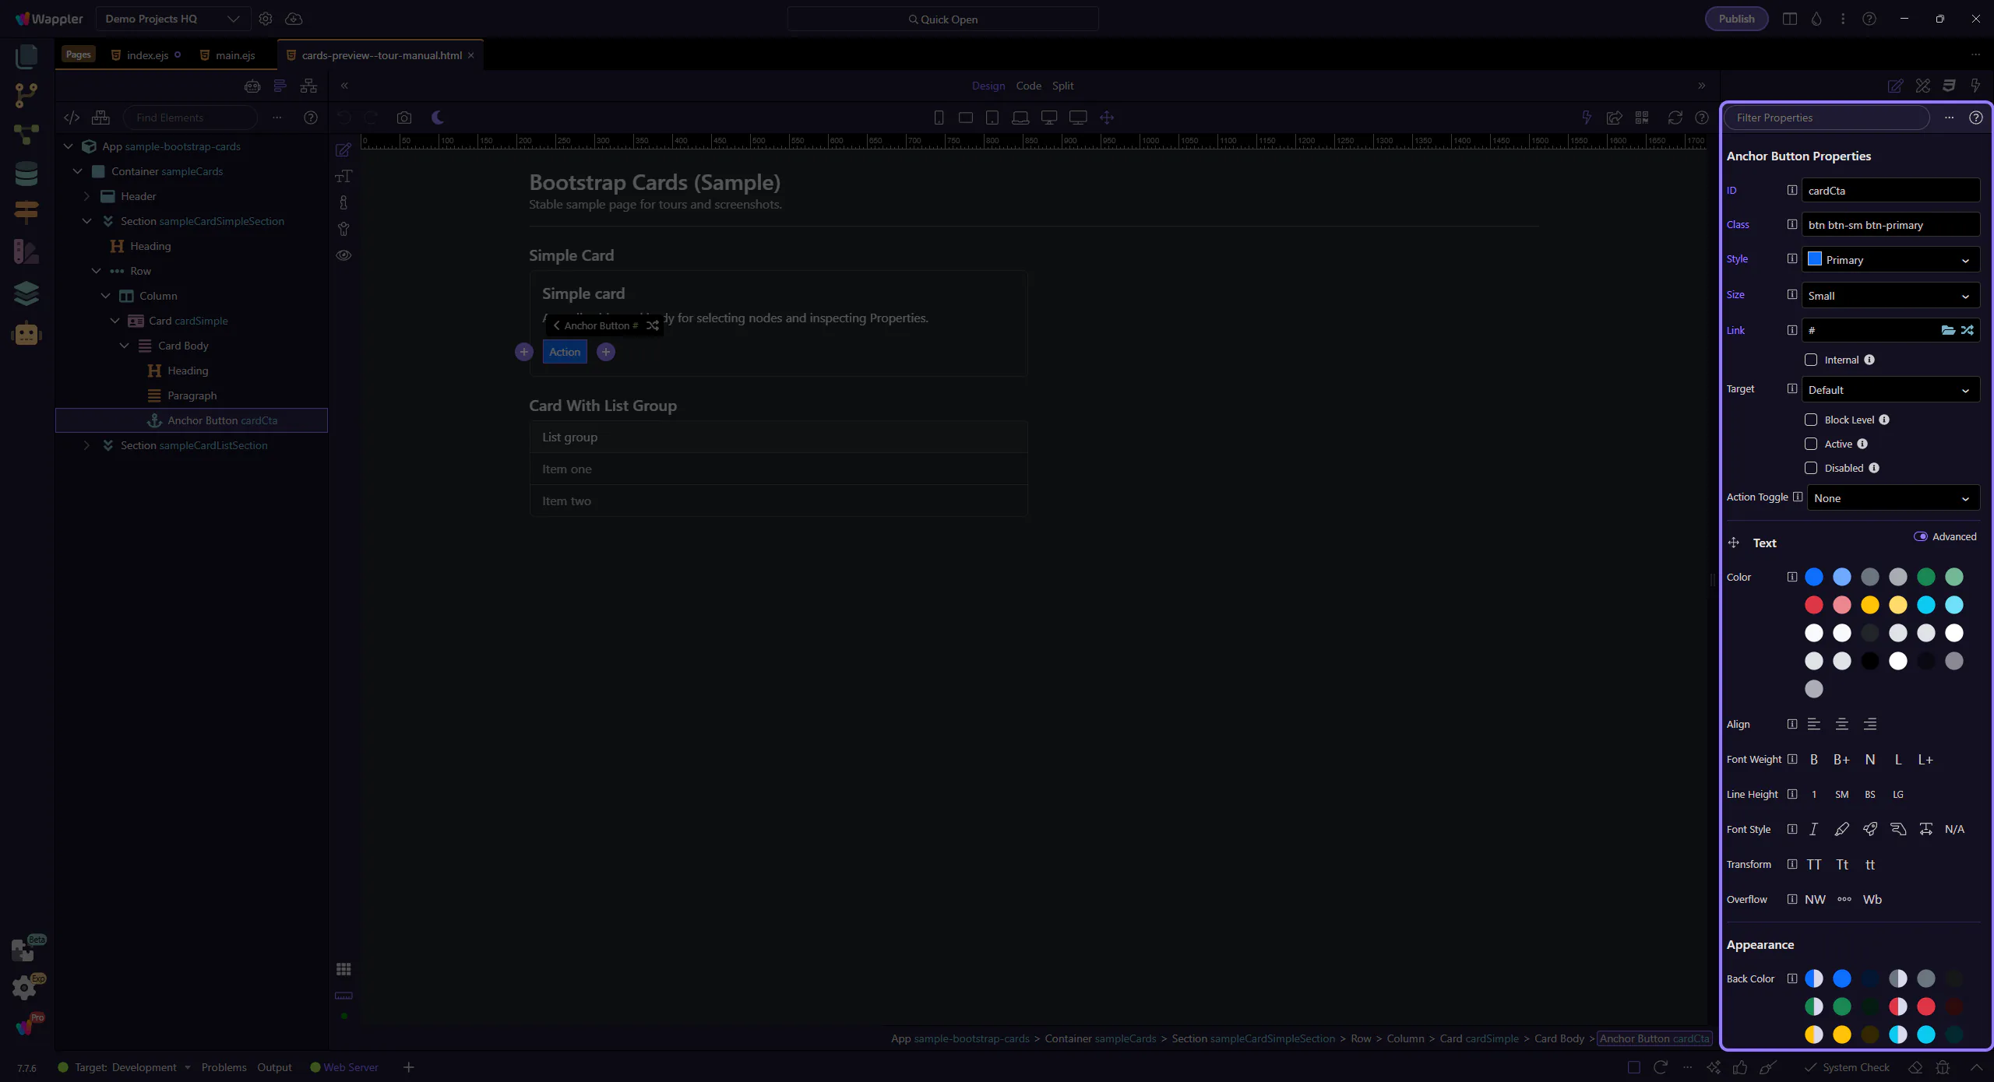Viewport: 1994px width, 1082px height.
Task: Pick the red text color swatch
Action: click(1813, 605)
